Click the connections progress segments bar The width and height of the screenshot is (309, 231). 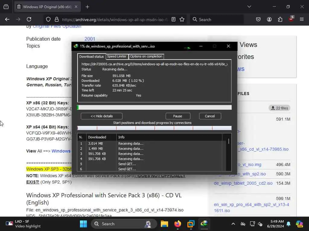[x=154, y=128]
